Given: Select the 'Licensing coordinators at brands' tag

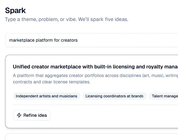Looking at the screenshot, I should pyautogui.click(x=114, y=96).
